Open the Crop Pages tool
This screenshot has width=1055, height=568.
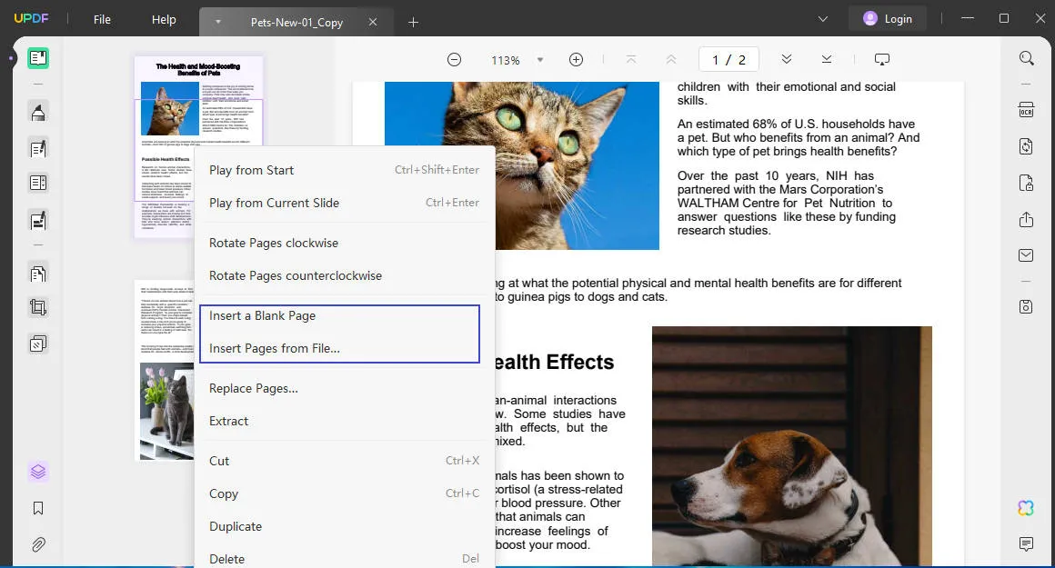(38, 308)
